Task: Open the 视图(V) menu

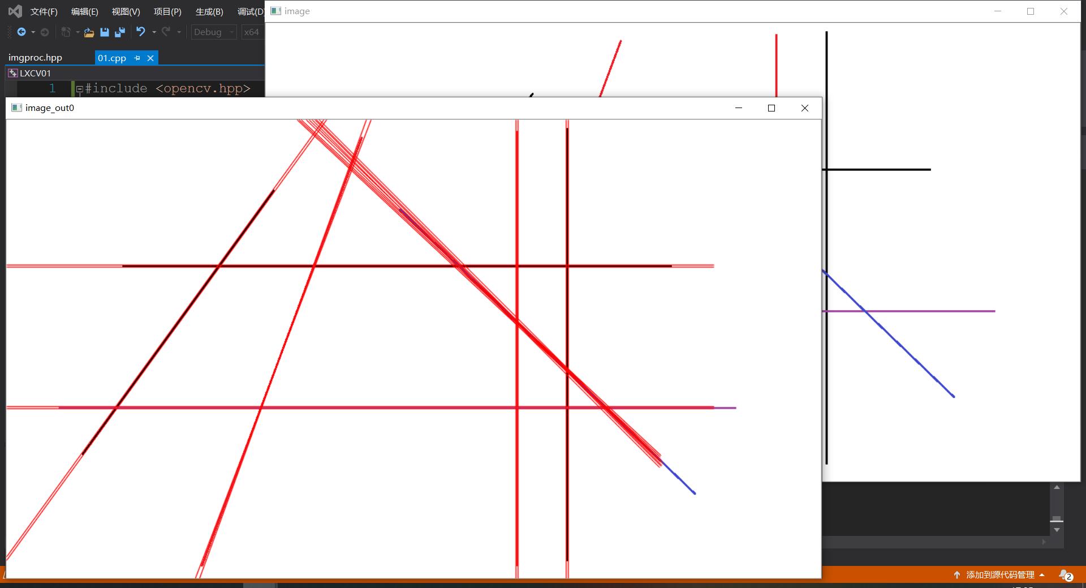Action: [126, 11]
